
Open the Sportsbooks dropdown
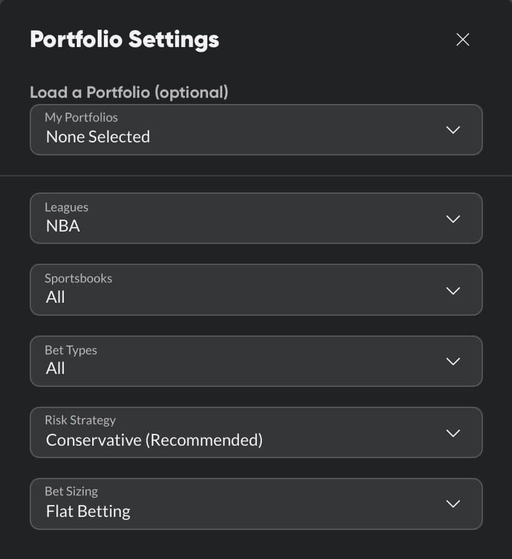tap(256, 290)
